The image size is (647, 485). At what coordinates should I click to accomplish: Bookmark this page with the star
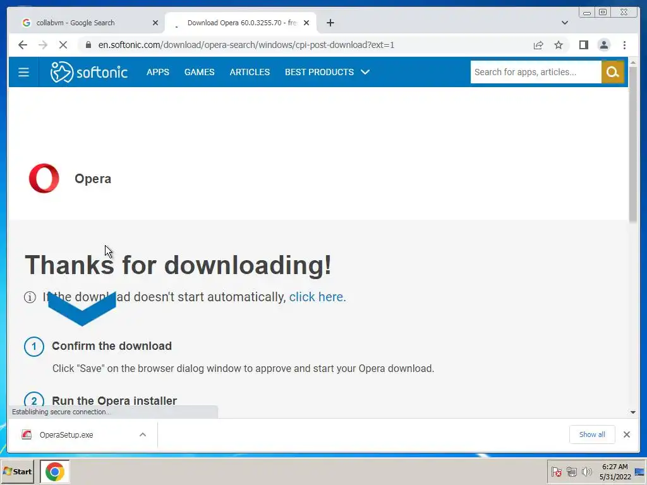point(559,45)
